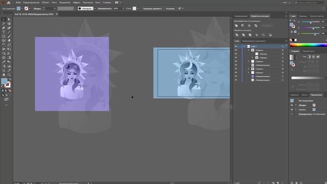Image resolution: width=327 pixels, height=184 pixels.
Task: Click the Minus Front pathfinder icon
Action: [243, 26]
